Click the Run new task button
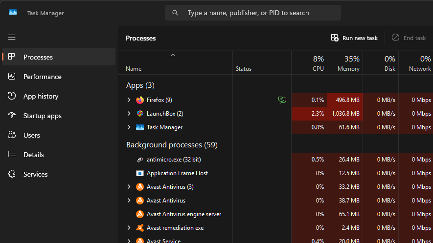The image size is (433, 243). [354, 38]
